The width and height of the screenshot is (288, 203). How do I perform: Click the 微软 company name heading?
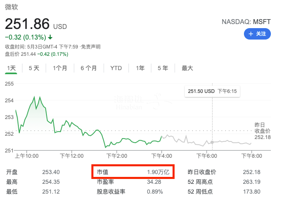tap(11, 7)
